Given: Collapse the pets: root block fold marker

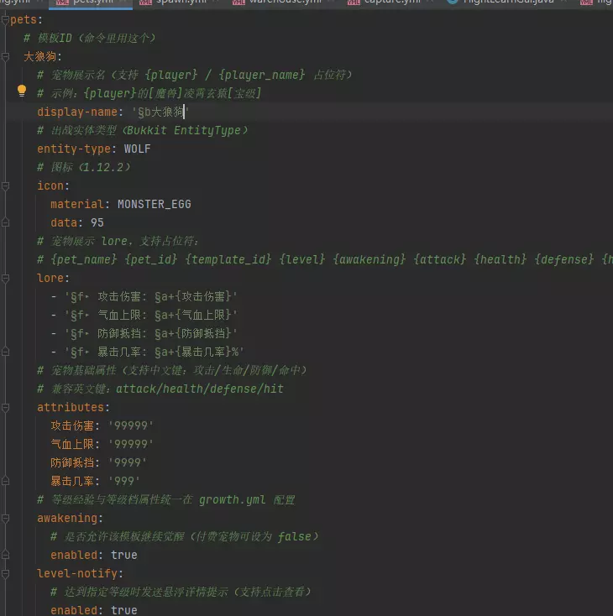Looking at the screenshot, I should click(6, 19).
